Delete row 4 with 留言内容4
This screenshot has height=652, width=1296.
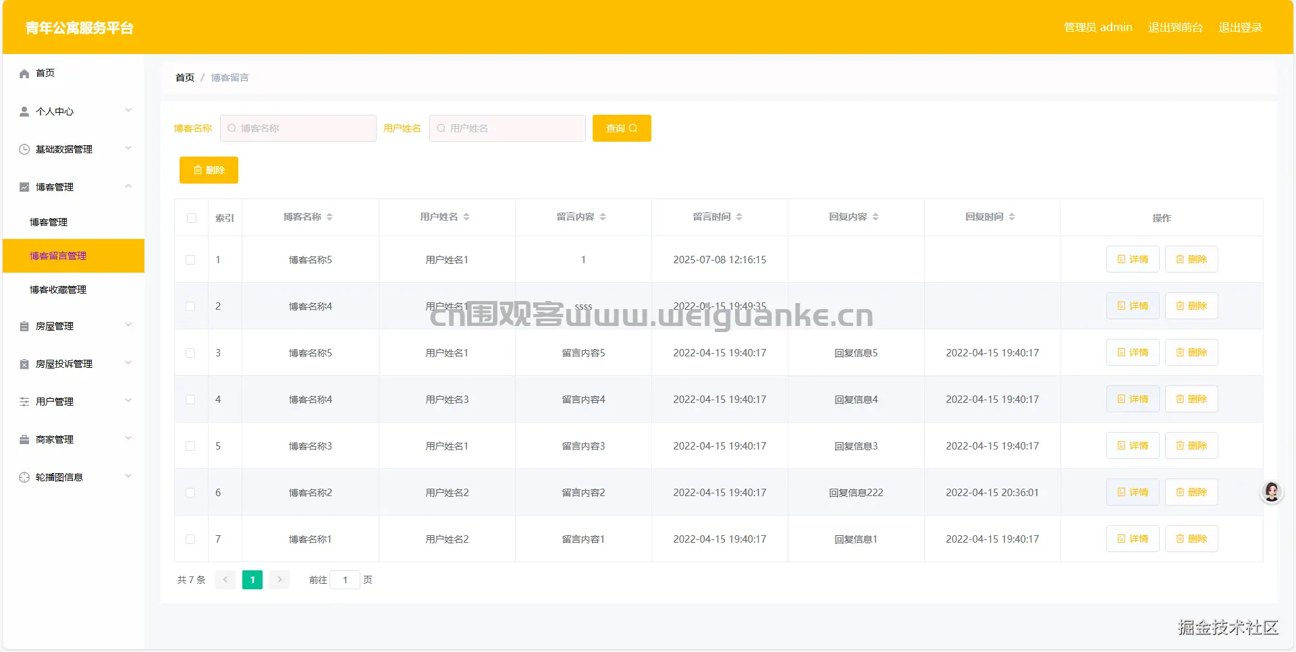coord(1191,399)
